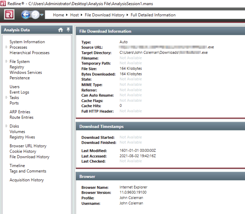Viewport: 245px width, 214px height.
Task: Expand the File System tree node
Action: 6,61
